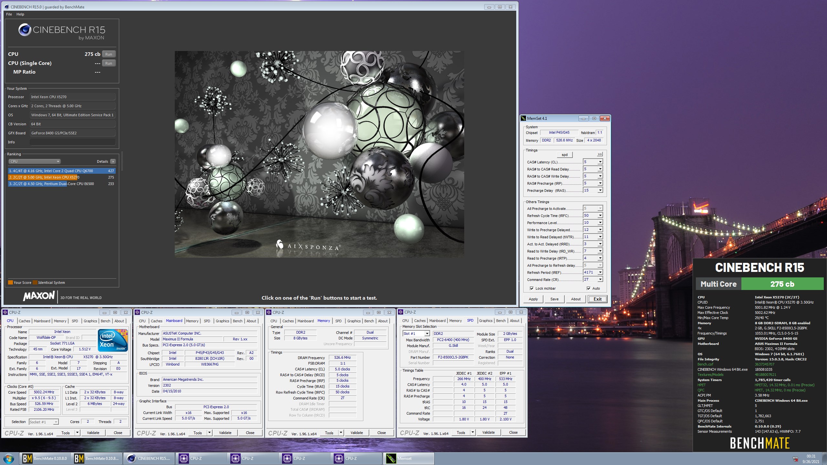Image resolution: width=827 pixels, height=465 pixels.
Task: Click the Cinebench title bar icon
Action: coord(6,7)
